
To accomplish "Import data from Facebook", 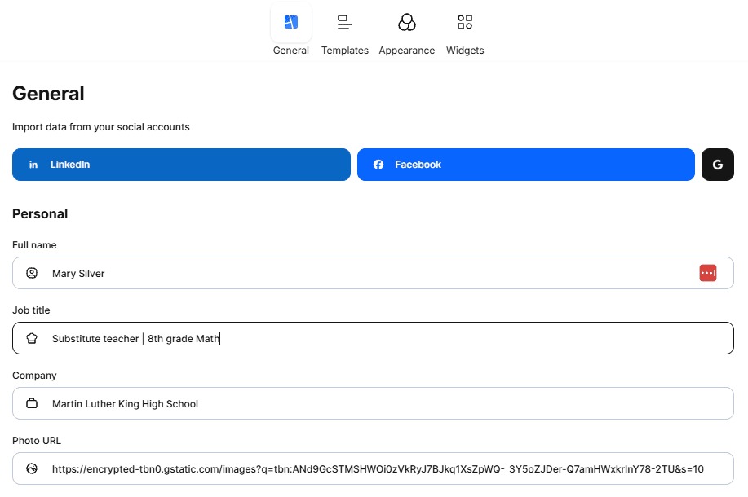I will 525,165.
